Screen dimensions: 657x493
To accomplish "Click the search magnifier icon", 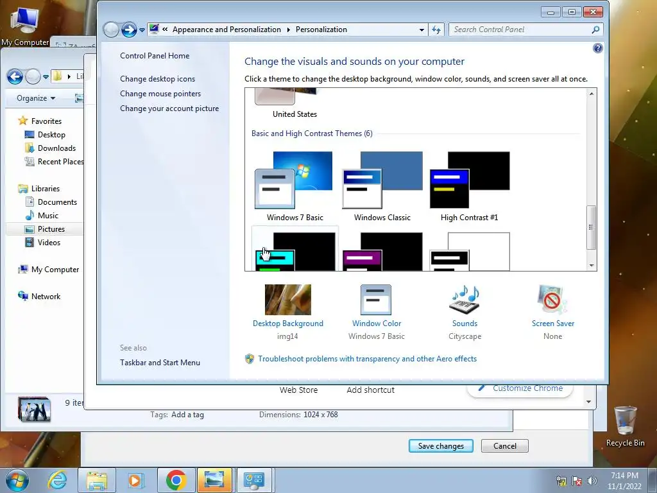I will point(595,30).
